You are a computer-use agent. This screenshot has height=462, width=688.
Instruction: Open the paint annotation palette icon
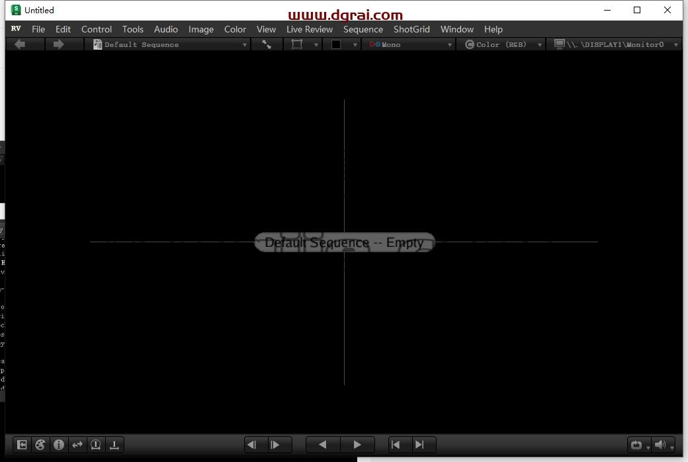(40, 445)
